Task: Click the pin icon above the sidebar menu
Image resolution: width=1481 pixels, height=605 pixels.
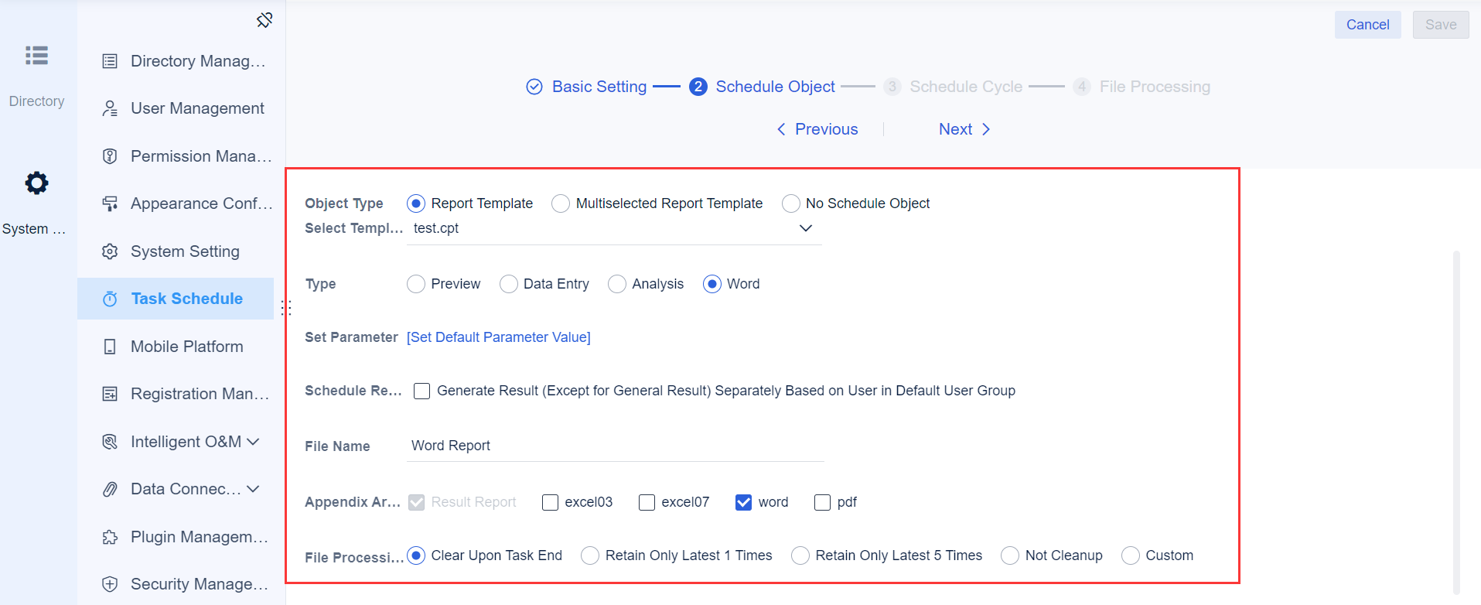Action: [264, 20]
